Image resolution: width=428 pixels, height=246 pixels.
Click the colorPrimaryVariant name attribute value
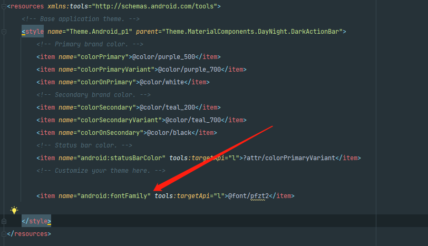coord(116,70)
